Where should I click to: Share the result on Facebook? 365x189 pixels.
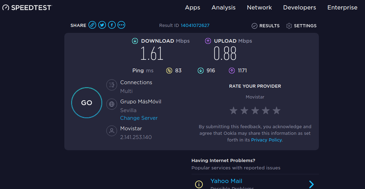112,25
